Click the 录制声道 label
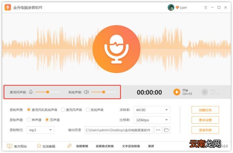This screenshot has width=233, height=153. (16, 120)
